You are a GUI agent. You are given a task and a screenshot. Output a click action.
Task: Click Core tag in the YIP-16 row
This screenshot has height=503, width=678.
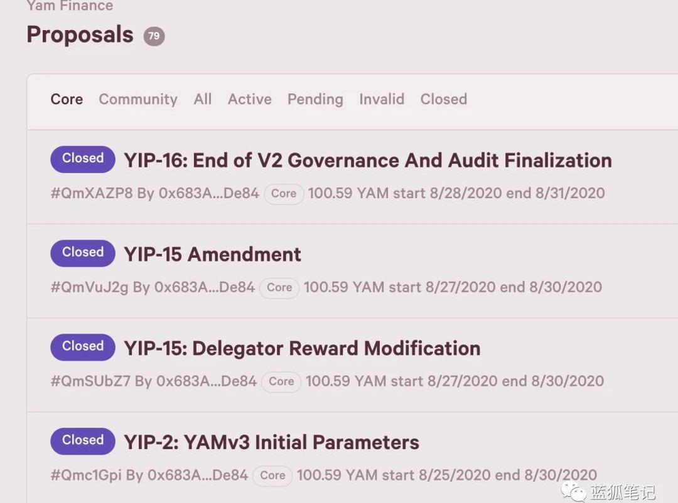pos(284,194)
